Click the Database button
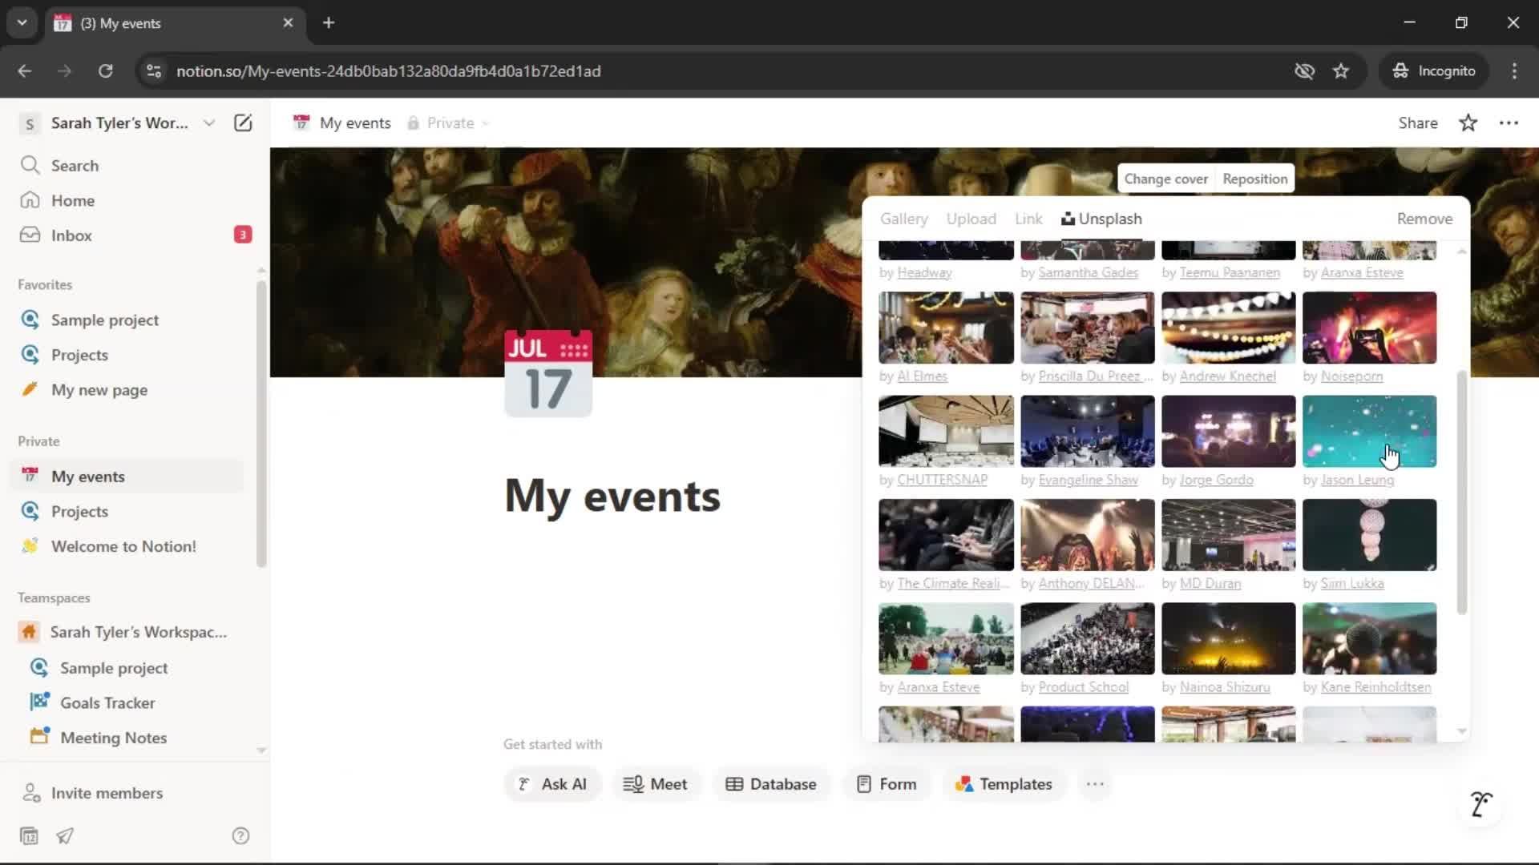The height and width of the screenshot is (865, 1539). [x=771, y=784]
